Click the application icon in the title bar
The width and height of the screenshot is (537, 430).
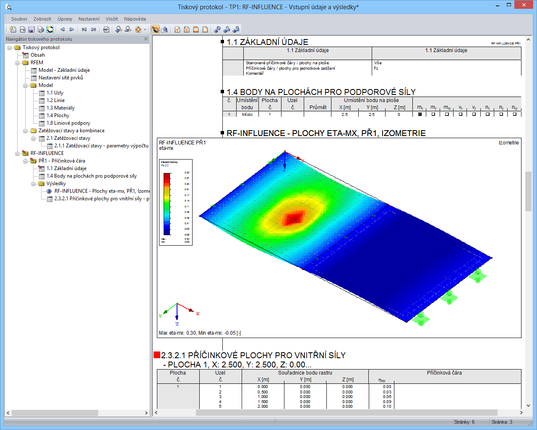click(x=9, y=7)
